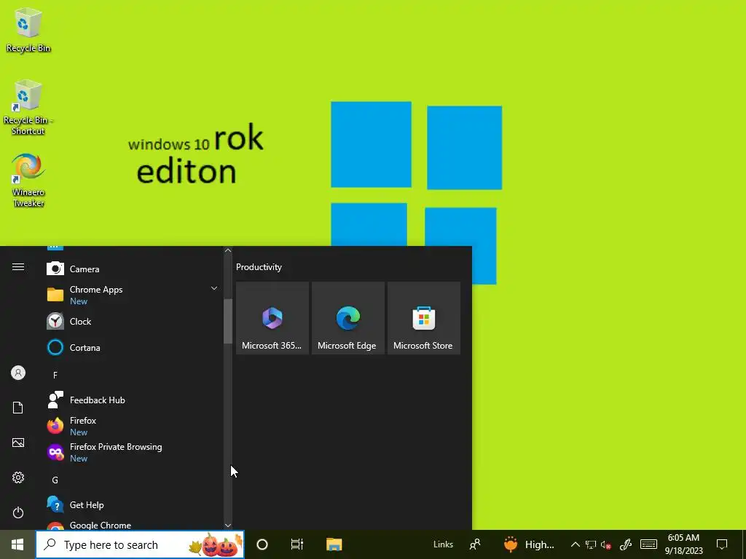Click the muted volume icon in tray
Screen dimensions: 746x559
[605, 544]
